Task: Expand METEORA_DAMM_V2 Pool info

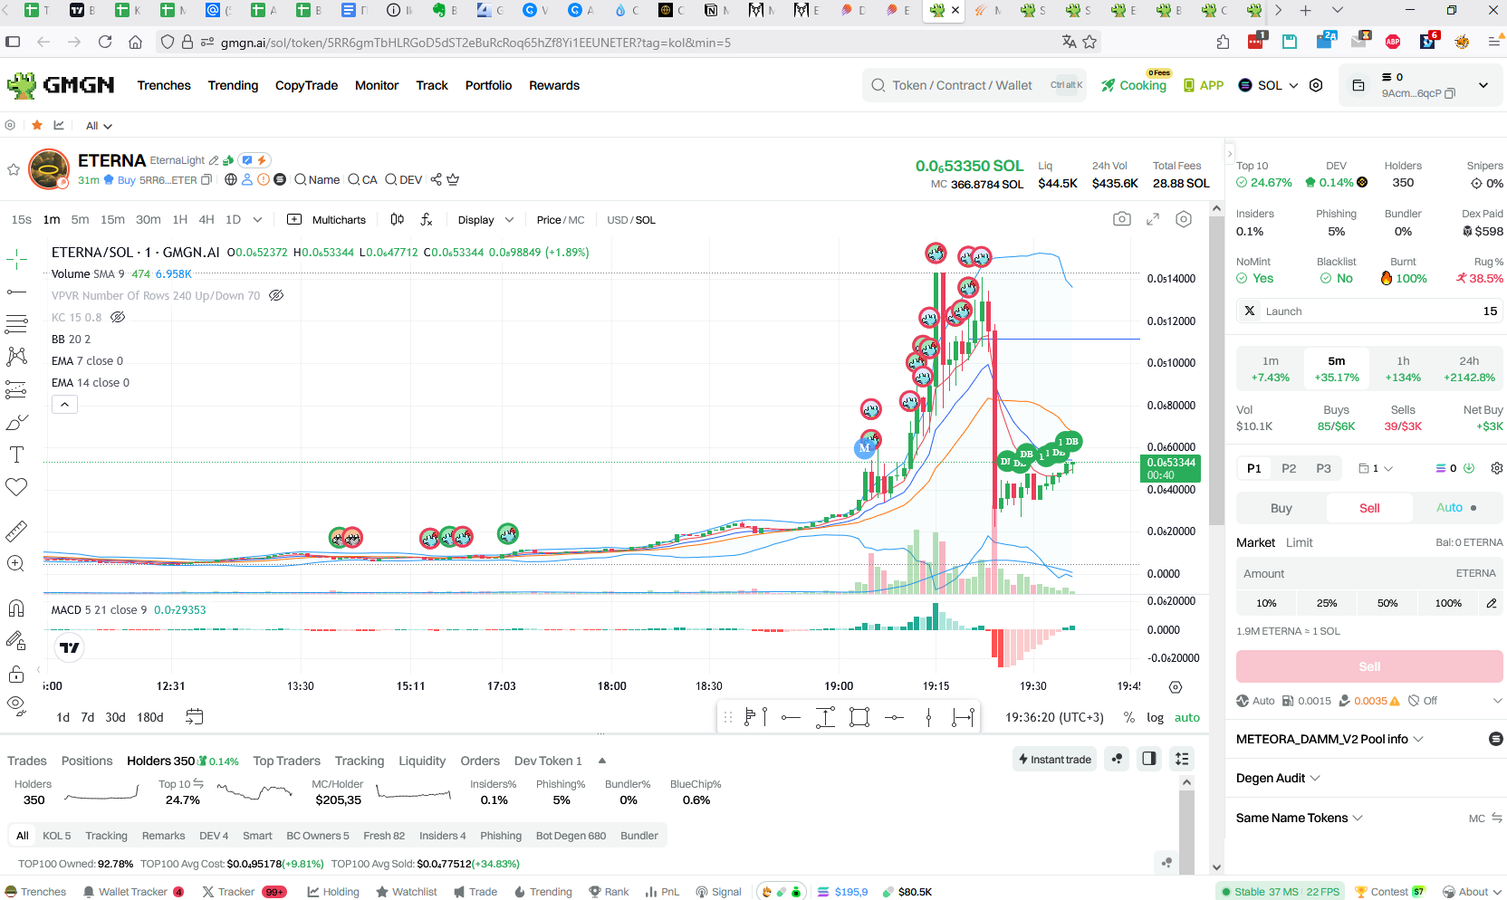Action: pos(1329,739)
